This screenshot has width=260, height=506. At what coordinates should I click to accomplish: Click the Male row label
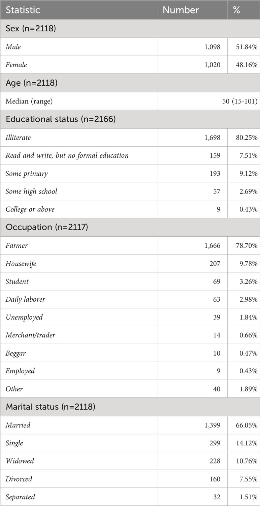13,47
